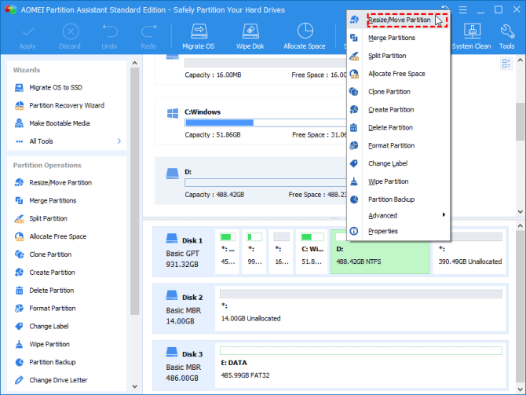Image resolution: width=526 pixels, height=395 pixels.
Task: Toggle the partition list view mode icon
Action: tap(506, 63)
